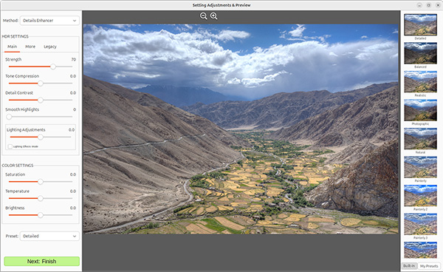Click the Saturation slider handle
This screenshot has height=272, width=443.
(41, 182)
